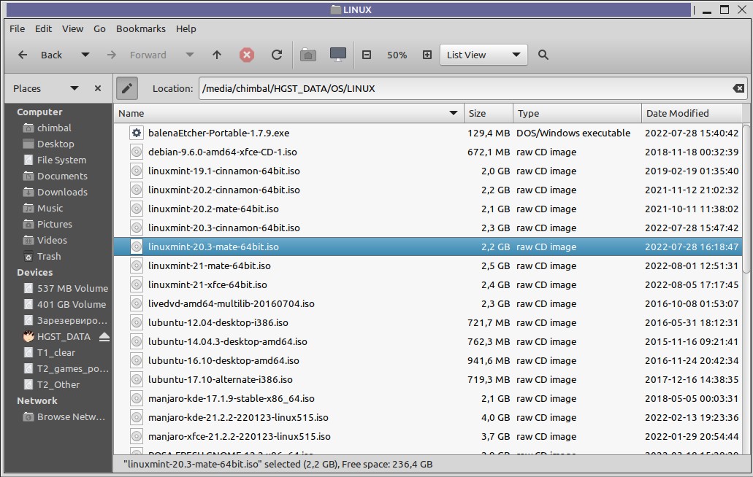Open the Home folder toolbar icon
The width and height of the screenshot is (753, 477).
(308, 55)
